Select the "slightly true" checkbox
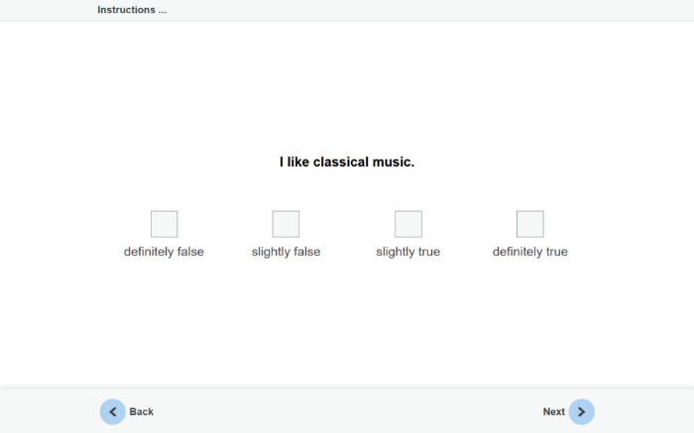 point(407,224)
